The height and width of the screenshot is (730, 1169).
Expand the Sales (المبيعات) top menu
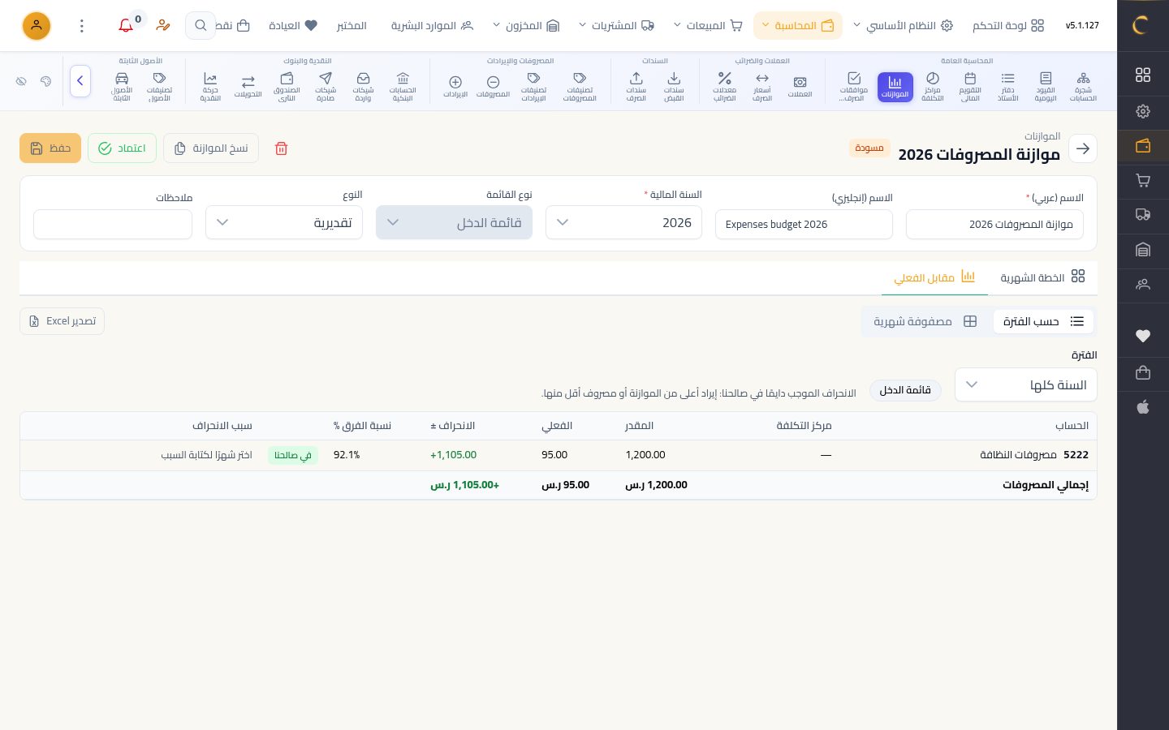tap(708, 26)
